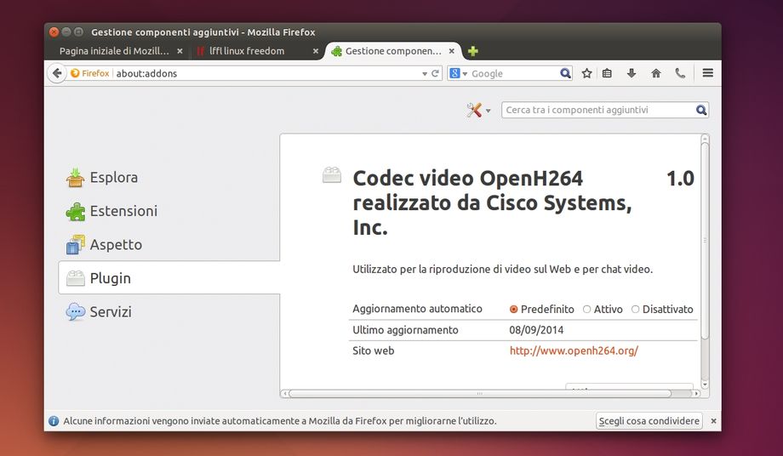Select Predefinito automatic update option
783x456 pixels.
(x=513, y=310)
